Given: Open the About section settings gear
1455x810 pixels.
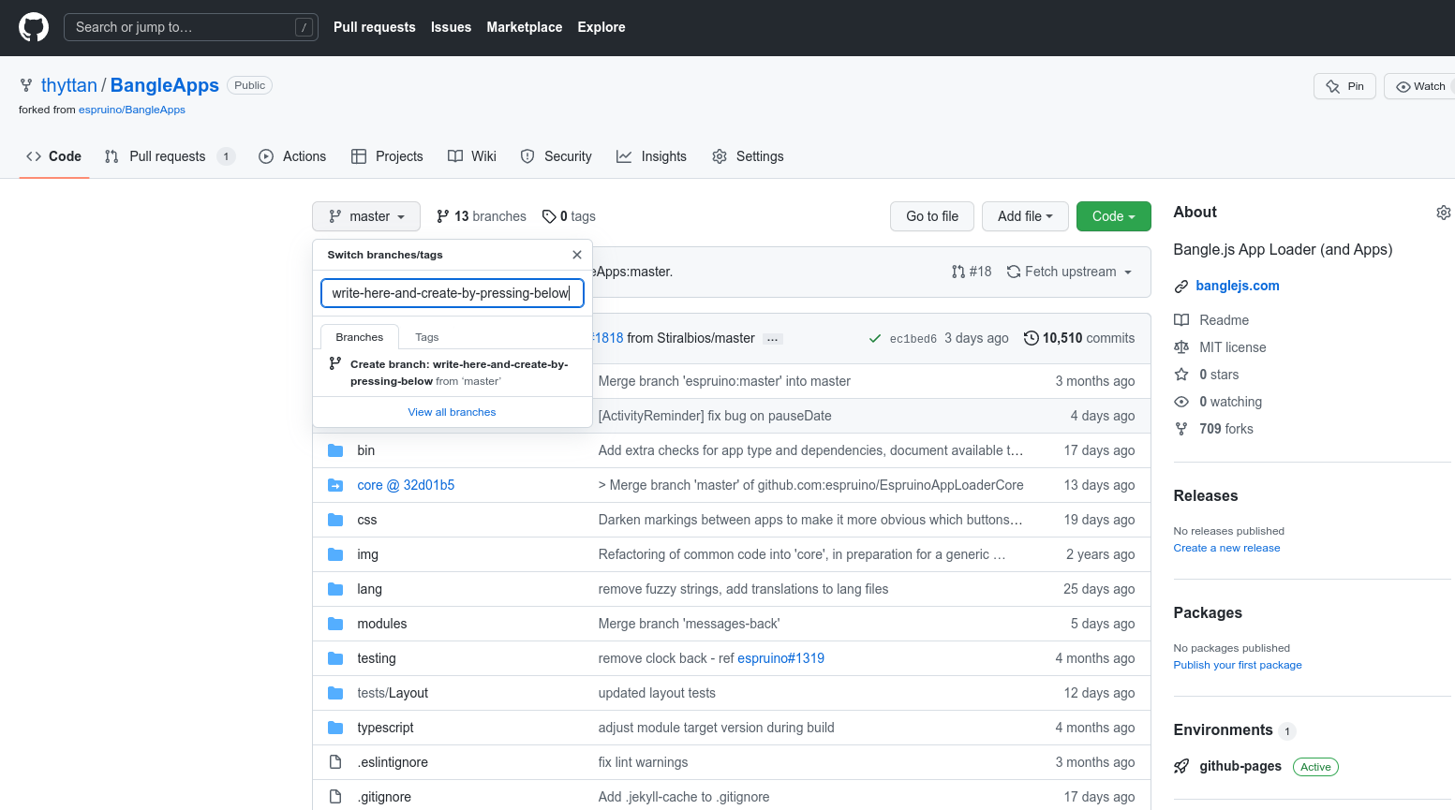Looking at the screenshot, I should (x=1443, y=213).
